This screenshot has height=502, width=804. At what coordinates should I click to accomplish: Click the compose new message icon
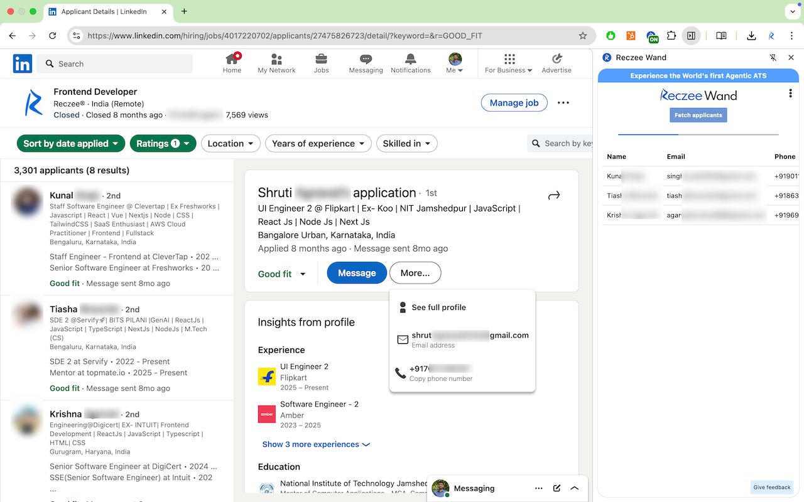coord(557,488)
